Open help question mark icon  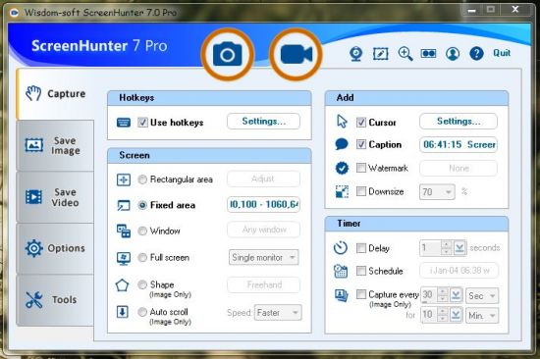476,54
